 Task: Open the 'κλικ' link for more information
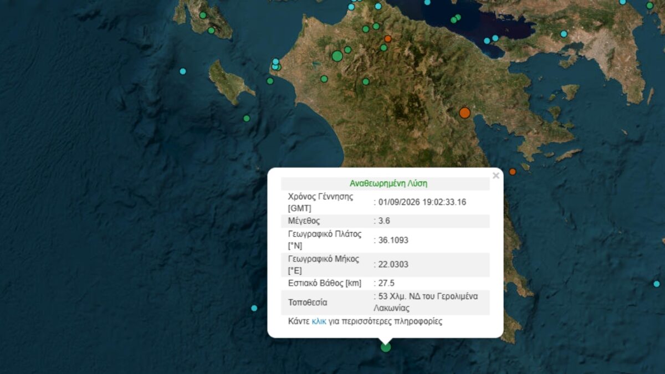tap(319, 321)
